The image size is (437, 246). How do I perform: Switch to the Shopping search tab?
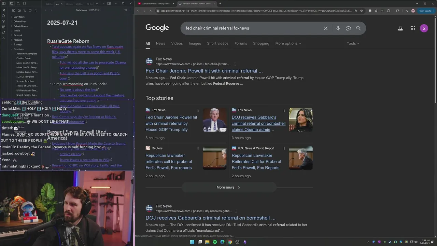(261, 43)
